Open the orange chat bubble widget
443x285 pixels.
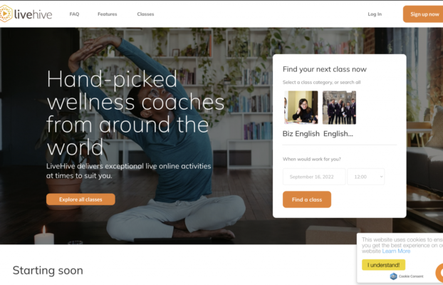[439, 273]
